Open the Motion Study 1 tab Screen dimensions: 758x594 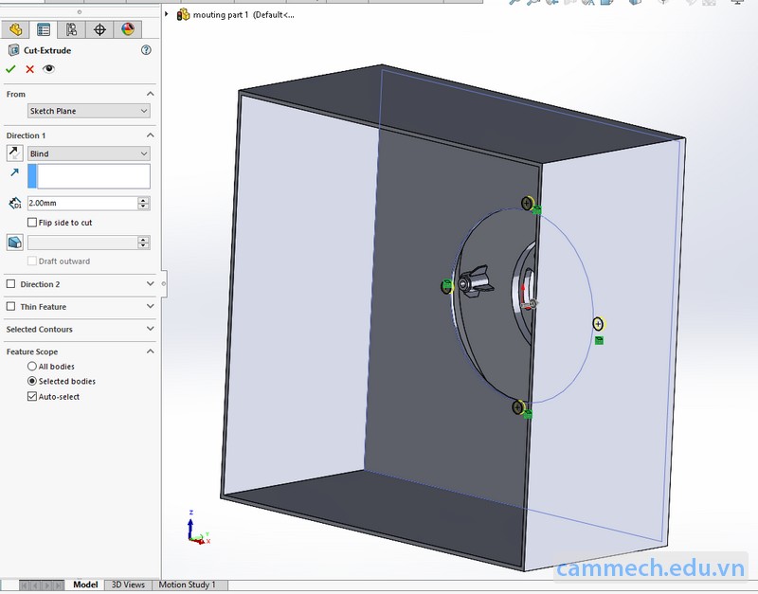tap(189, 585)
